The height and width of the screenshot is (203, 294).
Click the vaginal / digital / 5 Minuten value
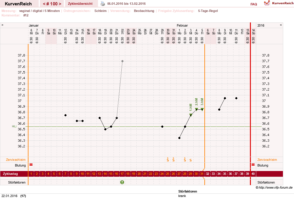pos(39,11)
